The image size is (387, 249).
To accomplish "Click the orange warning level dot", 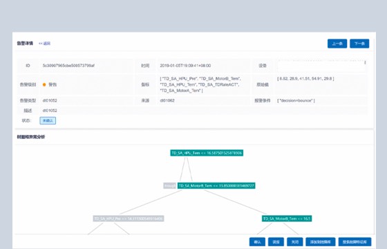I will (44, 84).
